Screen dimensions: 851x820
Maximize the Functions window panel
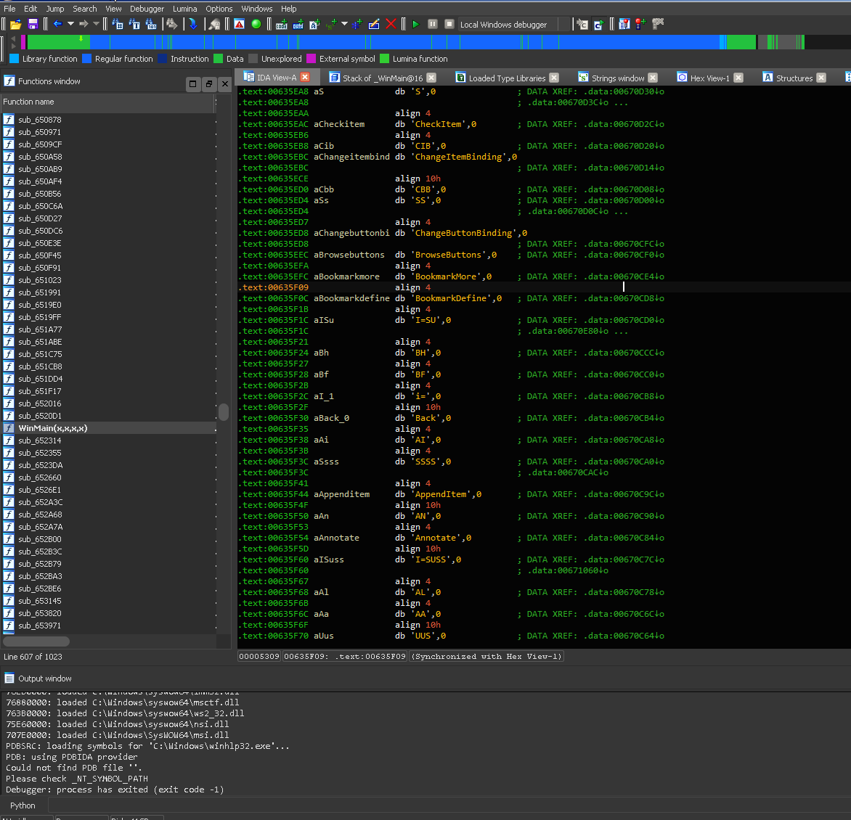192,83
